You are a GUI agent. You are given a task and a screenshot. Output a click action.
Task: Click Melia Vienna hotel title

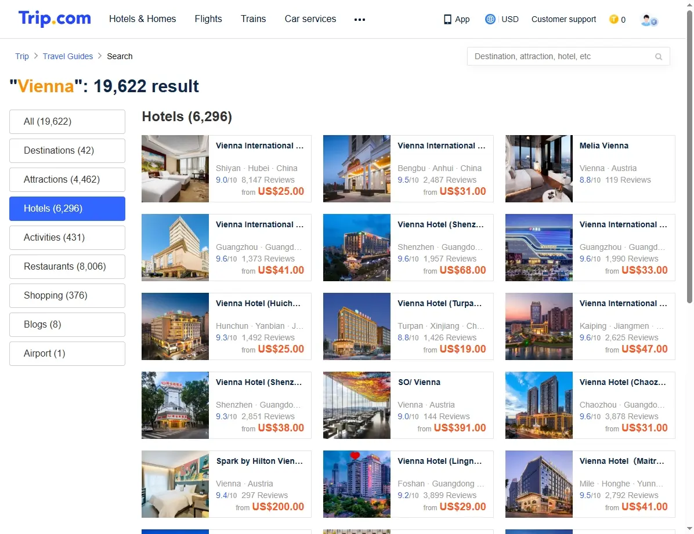pos(603,146)
